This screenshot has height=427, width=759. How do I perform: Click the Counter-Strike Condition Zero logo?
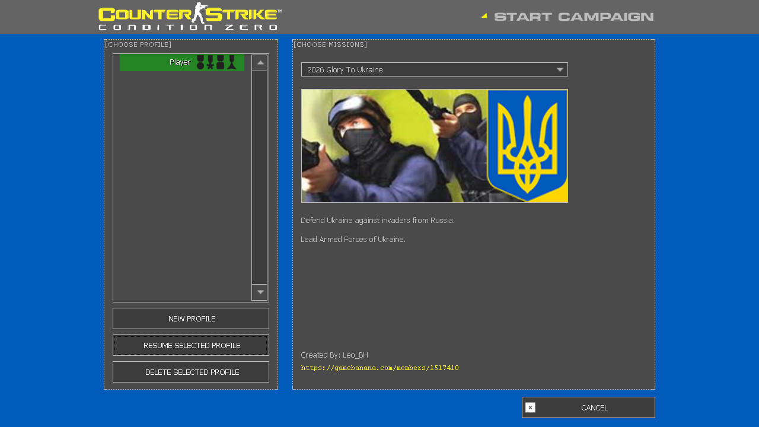(x=190, y=17)
